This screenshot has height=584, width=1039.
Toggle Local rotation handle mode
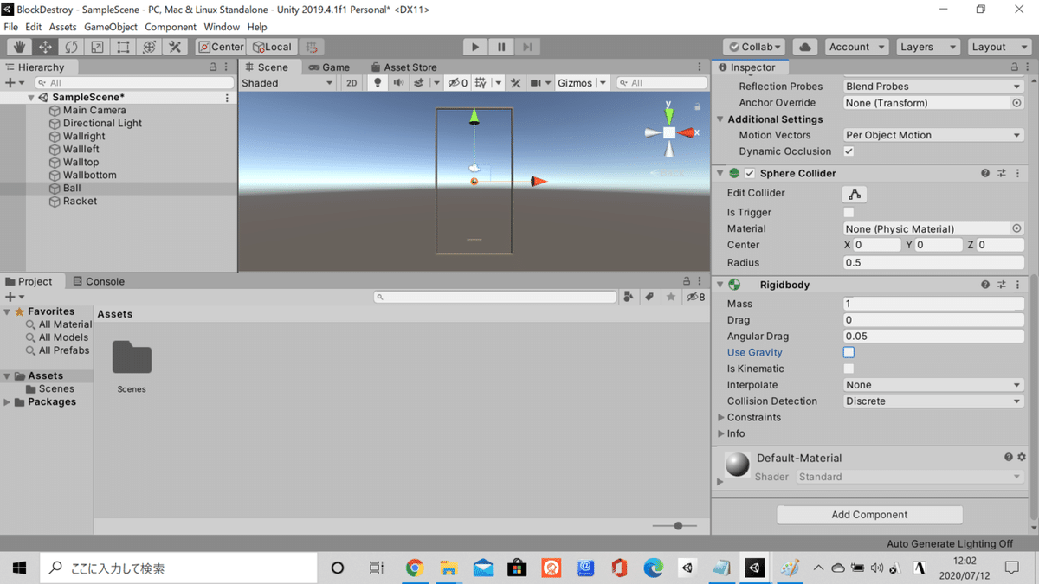tap(273, 47)
